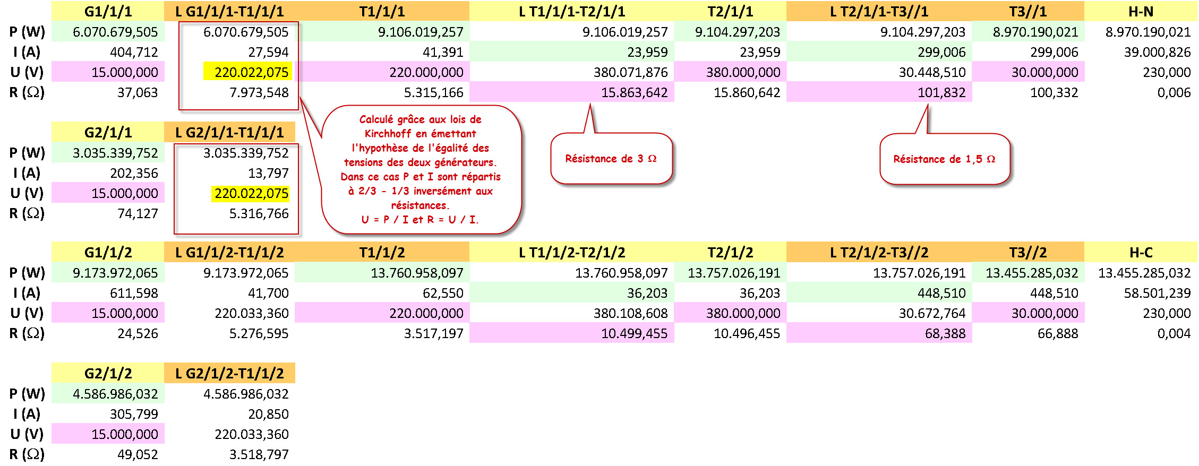Select the T2/1/2 header cell
Image resolution: width=1199 pixels, height=466 pixels.
(x=730, y=252)
